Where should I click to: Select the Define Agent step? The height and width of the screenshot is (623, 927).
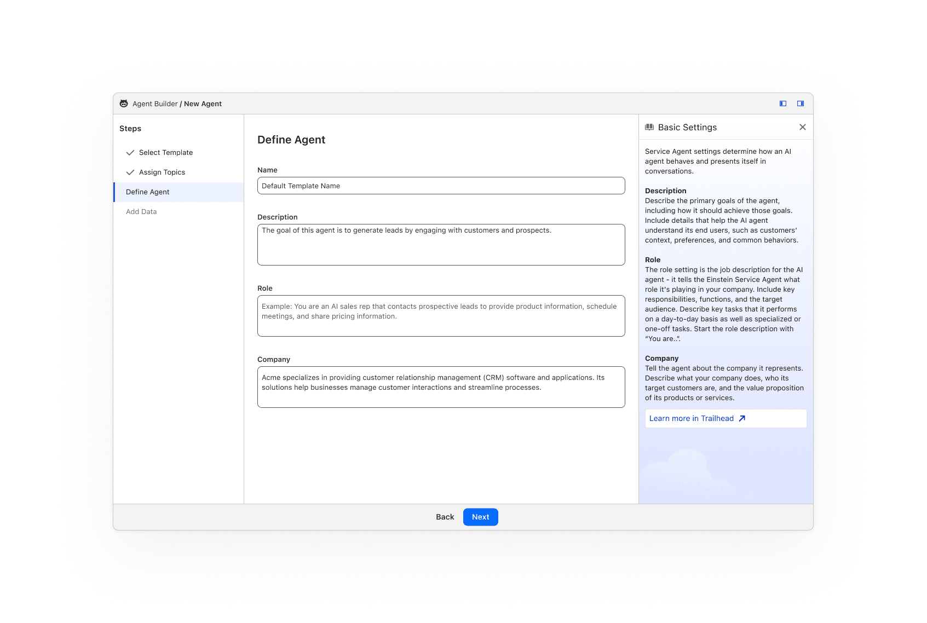click(x=179, y=192)
